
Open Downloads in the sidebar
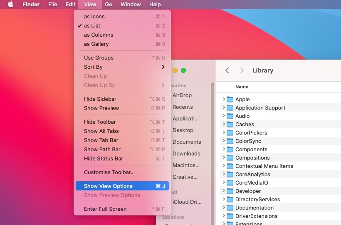[186, 154]
